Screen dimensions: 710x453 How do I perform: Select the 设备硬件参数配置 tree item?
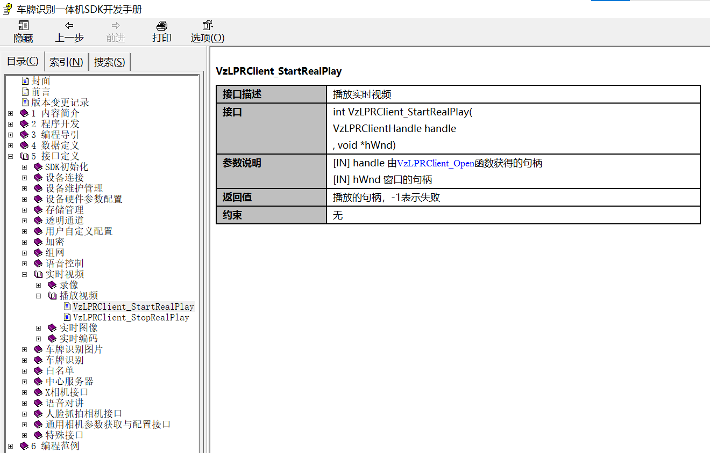[84, 199]
